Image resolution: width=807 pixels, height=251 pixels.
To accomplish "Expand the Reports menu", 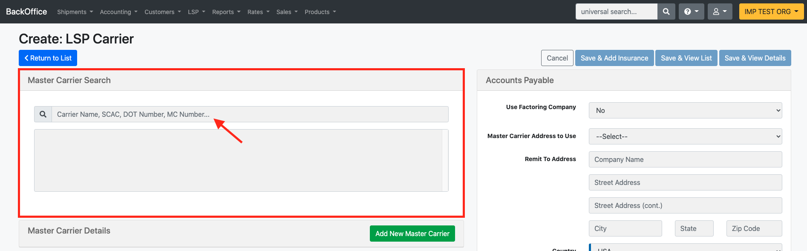I will point(226,12).
